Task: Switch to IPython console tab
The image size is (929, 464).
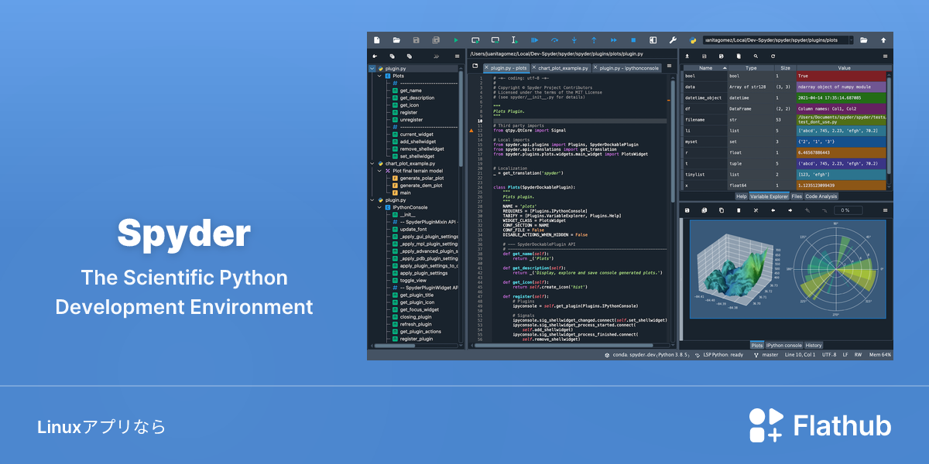Action: (784, 345)
